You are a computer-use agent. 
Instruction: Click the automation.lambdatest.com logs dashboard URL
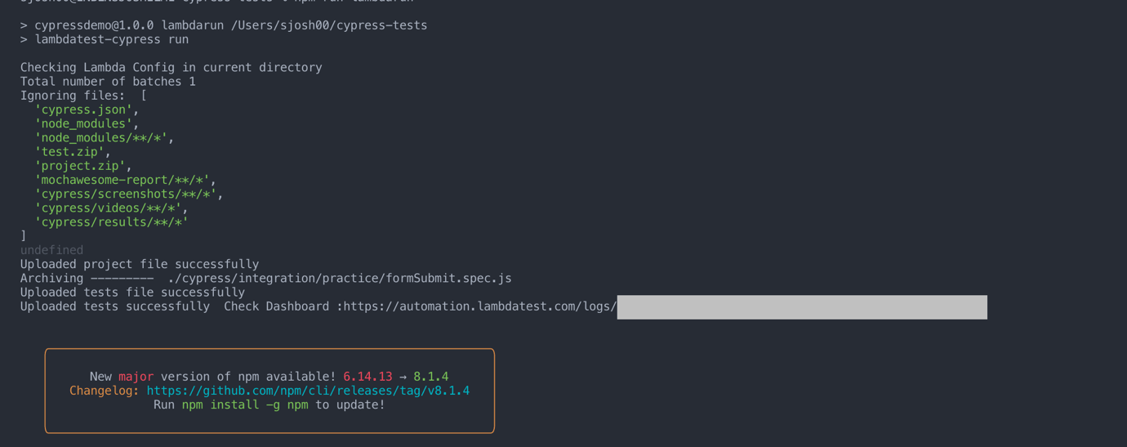(479, 306)
